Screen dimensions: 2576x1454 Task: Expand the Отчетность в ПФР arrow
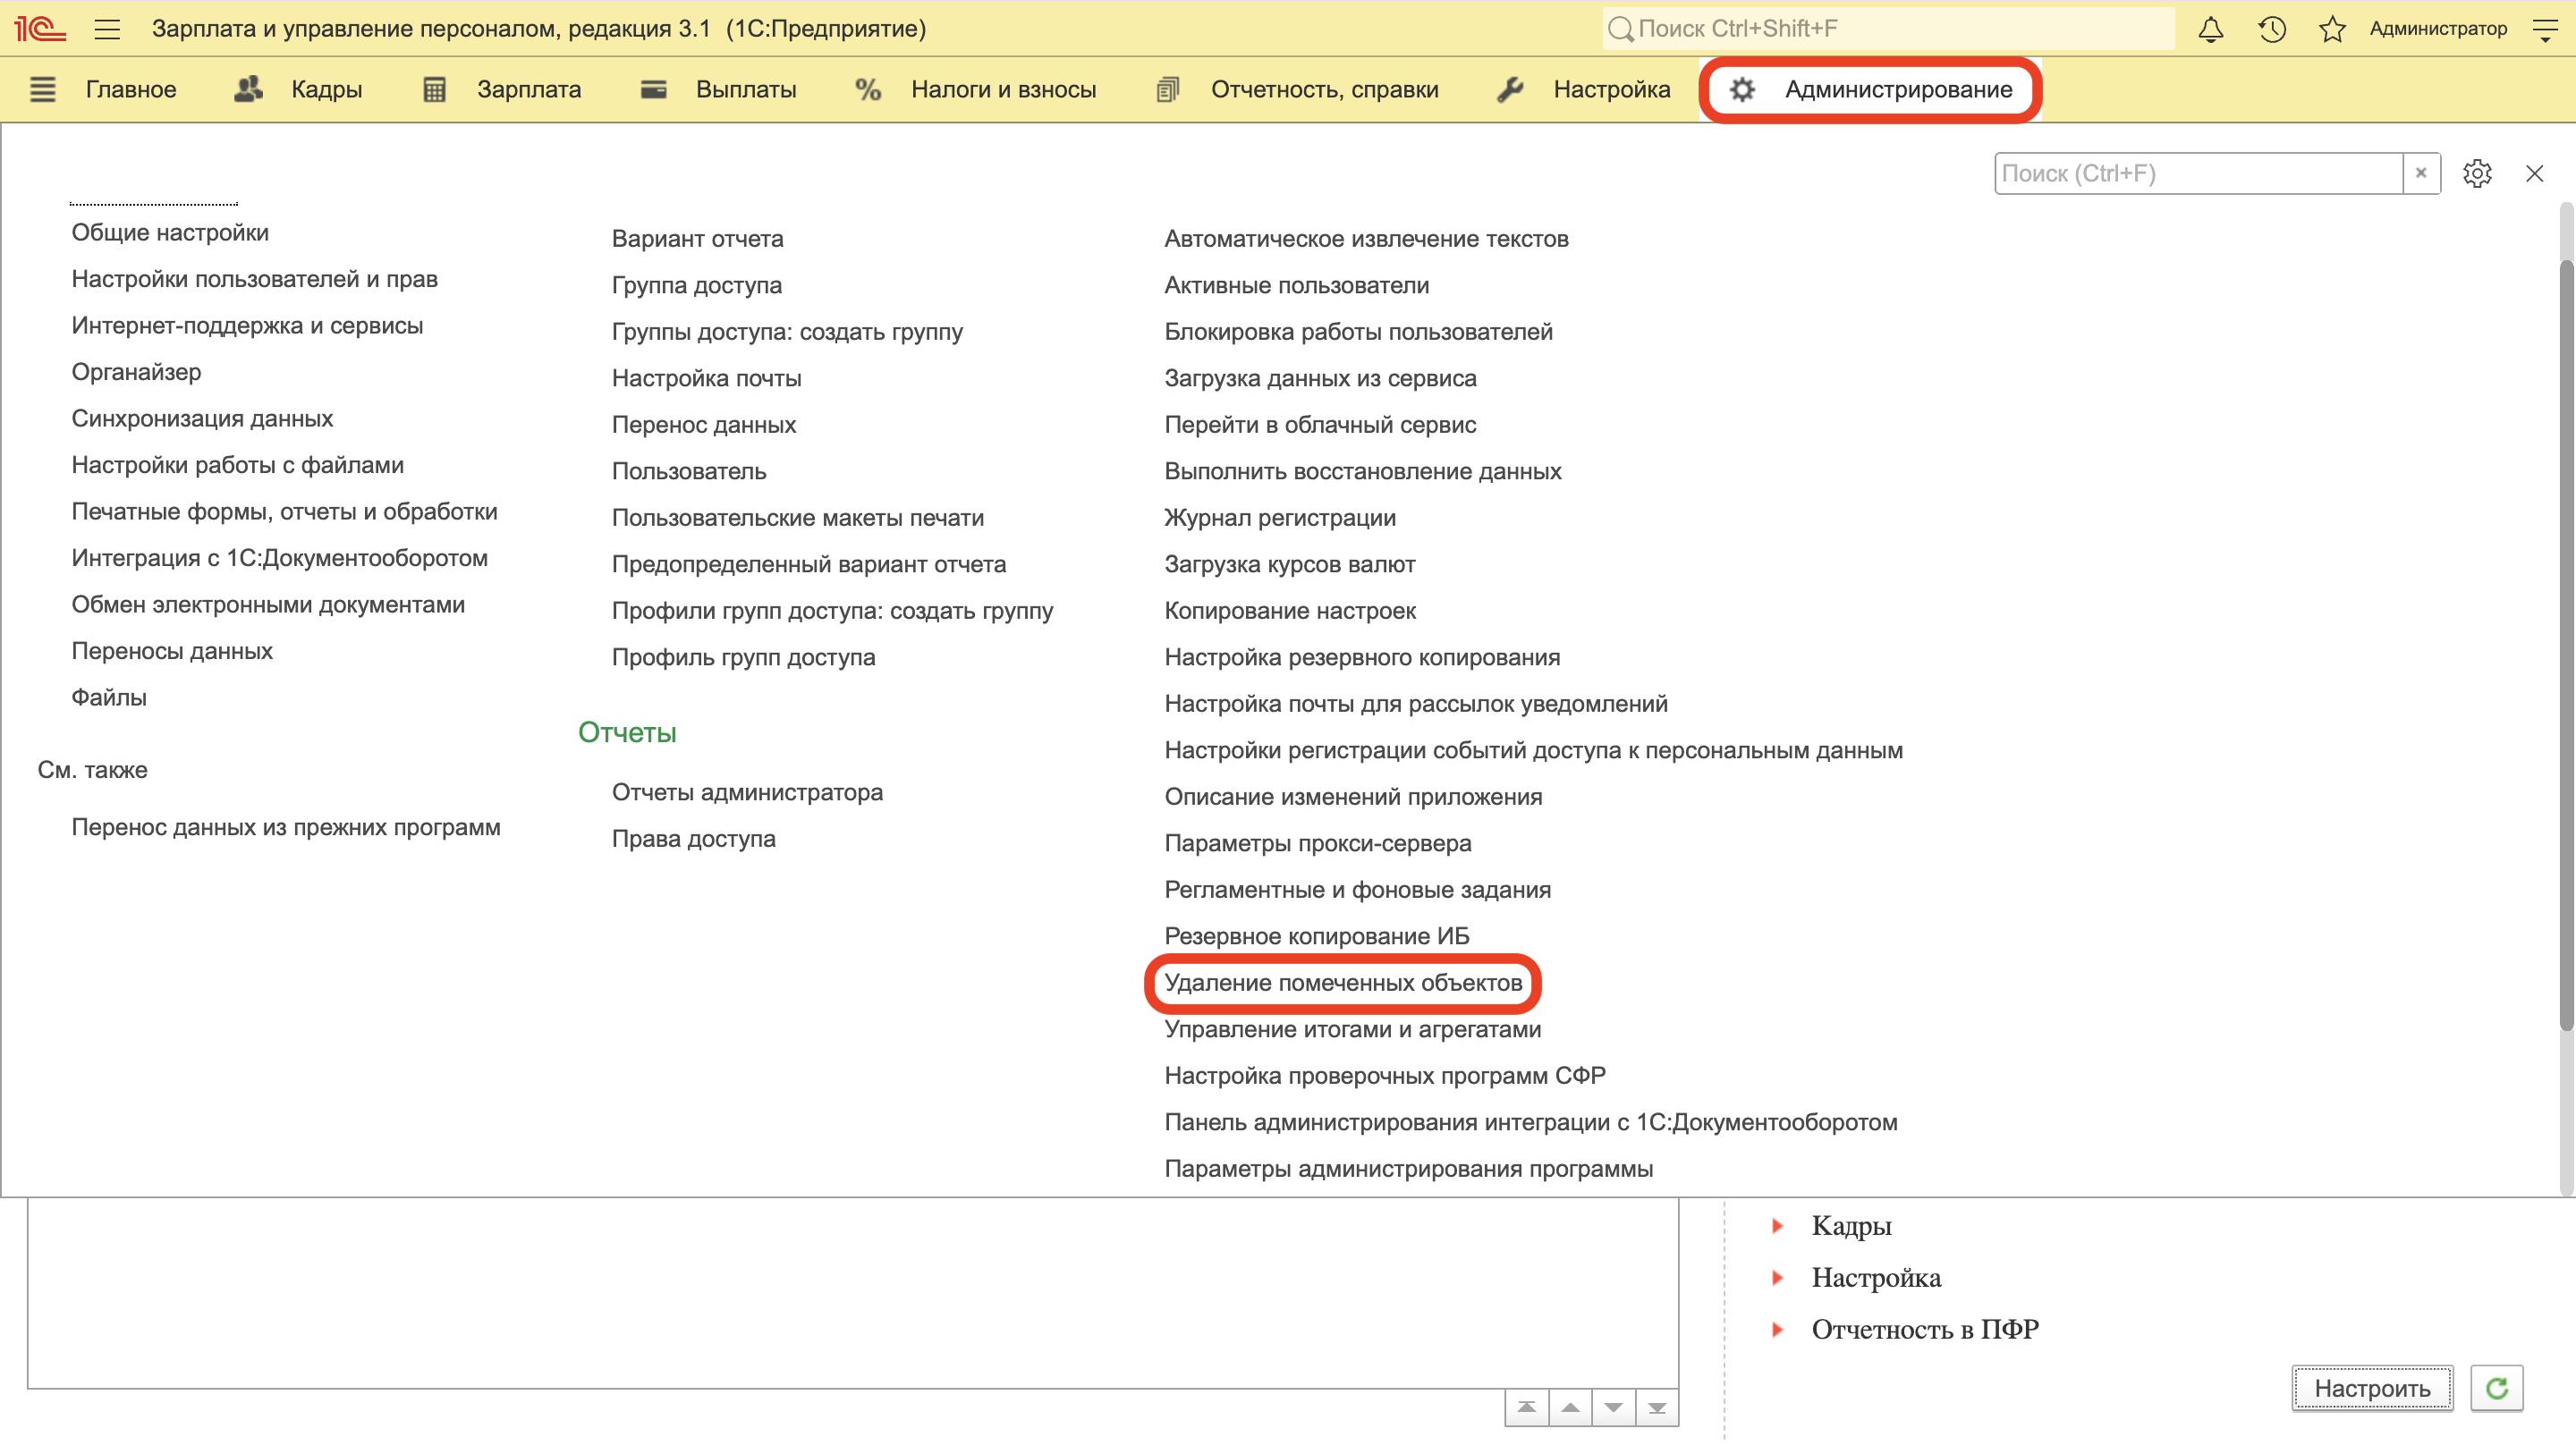pyautogui.click(x=1777, y=1330)
